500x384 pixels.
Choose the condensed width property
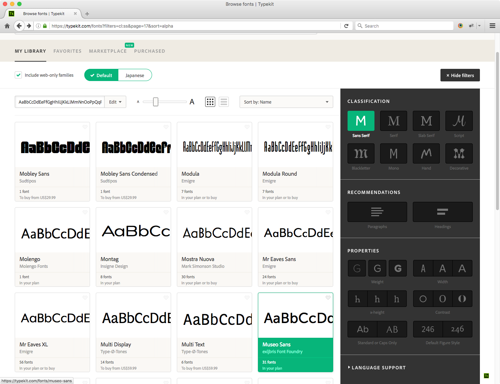(x=423, y=268)
